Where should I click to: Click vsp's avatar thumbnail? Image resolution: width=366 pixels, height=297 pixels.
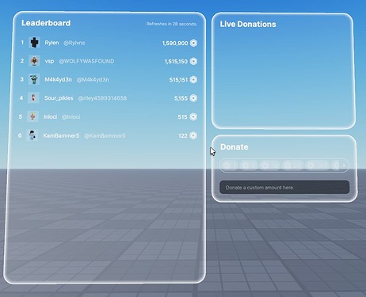tap(34, 61)
